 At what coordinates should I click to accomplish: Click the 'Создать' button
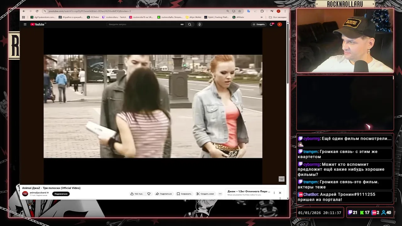(259, 24)
